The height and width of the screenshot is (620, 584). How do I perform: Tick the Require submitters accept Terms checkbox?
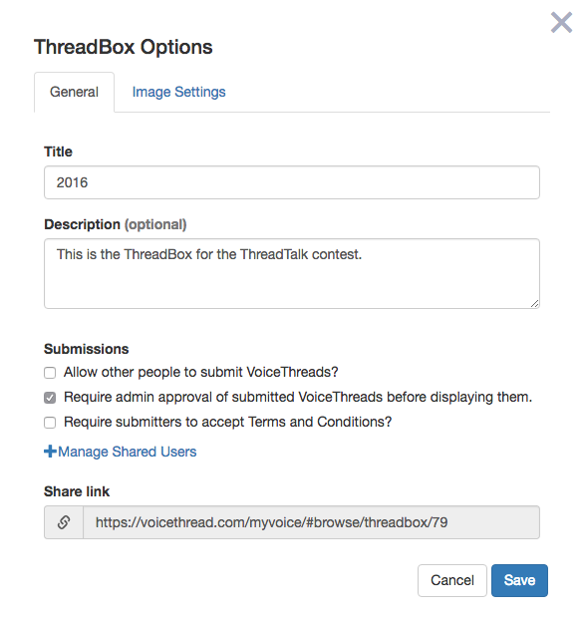50,423
